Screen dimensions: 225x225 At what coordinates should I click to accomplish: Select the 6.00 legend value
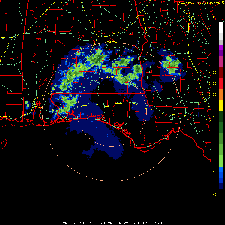coord(213,50)
